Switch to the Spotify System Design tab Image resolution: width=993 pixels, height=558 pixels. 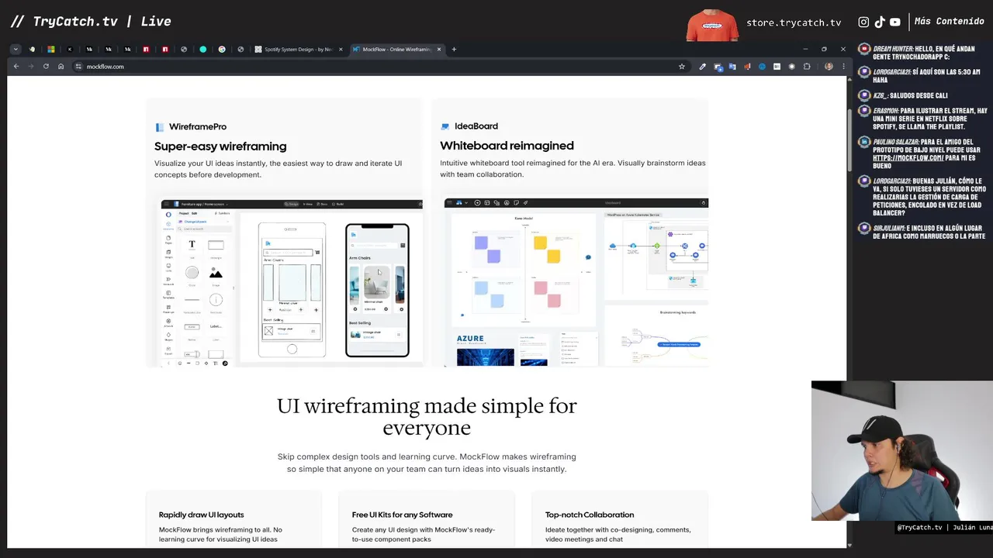(298, 49)
